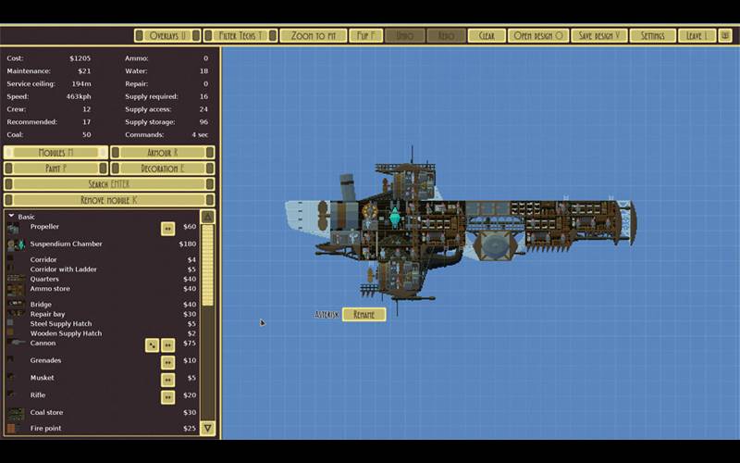
Task: Switch to the Paint tab
Action: (55, 169)
